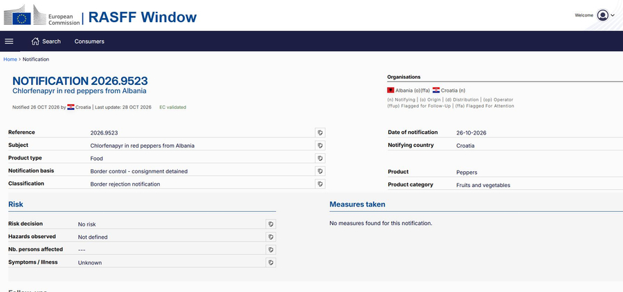Select the Product value Peppers
This screenshot has height=292, width=623.
(x=467, y=173)
